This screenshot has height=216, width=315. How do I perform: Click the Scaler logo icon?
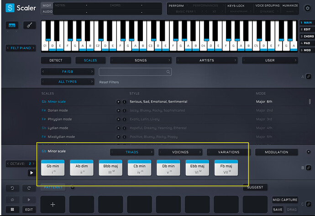tap(10, 8)
